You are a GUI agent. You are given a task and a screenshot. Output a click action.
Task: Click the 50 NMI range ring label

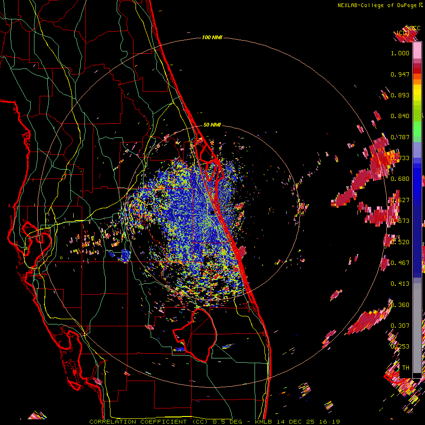[x=212, y=125]
